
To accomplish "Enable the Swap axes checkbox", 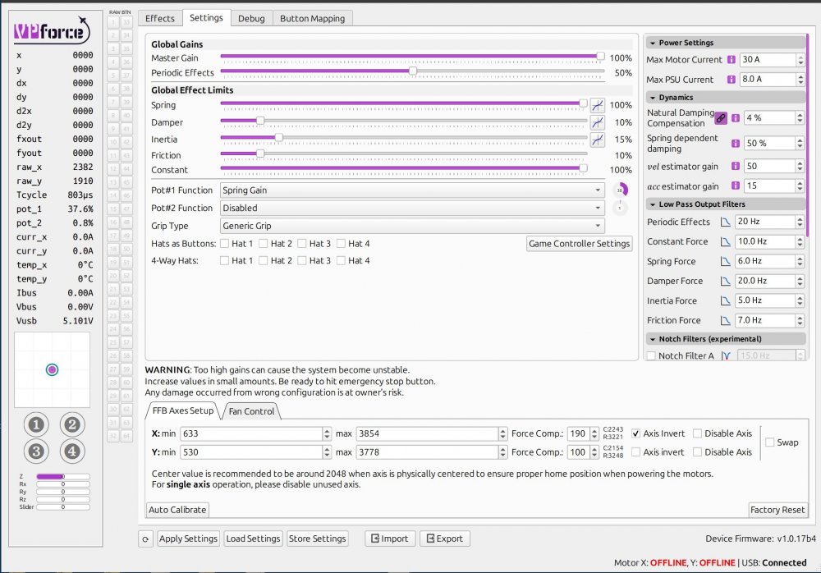I will (x=769, y=442).
